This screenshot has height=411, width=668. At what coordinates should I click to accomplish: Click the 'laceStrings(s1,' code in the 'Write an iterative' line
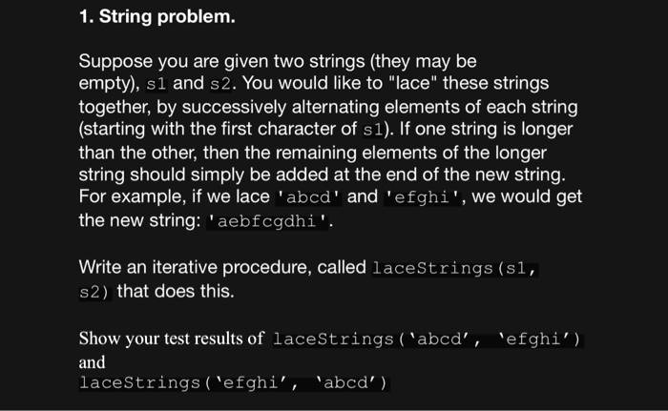tap(454, 268)
